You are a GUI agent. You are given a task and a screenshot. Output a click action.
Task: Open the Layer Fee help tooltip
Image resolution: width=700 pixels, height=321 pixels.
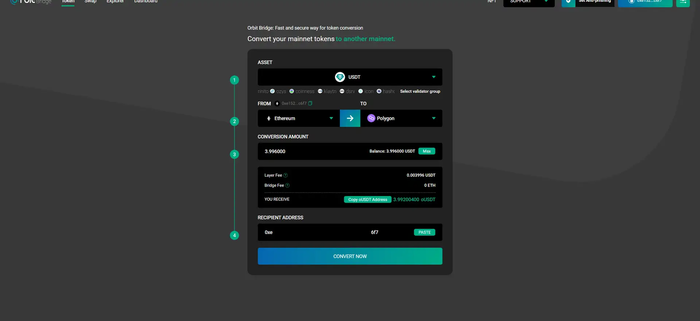285,175
